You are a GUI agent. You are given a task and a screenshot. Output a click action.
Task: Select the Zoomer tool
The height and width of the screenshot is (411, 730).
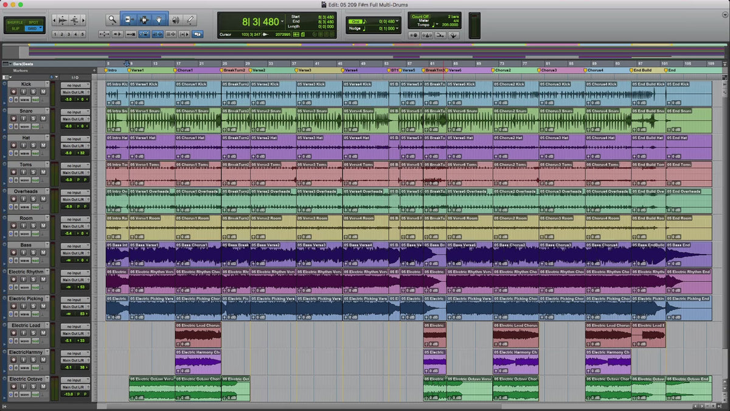coord(113,20)
